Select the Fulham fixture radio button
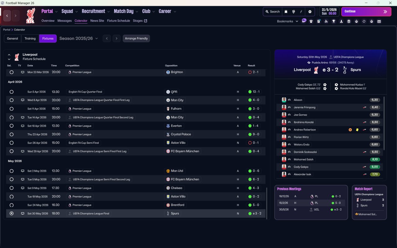The width and height of the screenshot is (397, 248). coord(11,109)
